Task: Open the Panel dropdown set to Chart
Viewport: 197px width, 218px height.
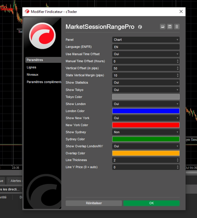Action: point(146,40)
